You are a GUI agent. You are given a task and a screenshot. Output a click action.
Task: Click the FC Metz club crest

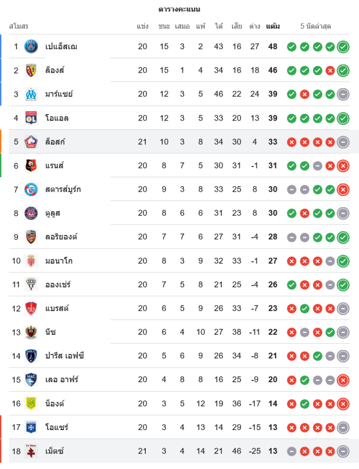point(31,451)
